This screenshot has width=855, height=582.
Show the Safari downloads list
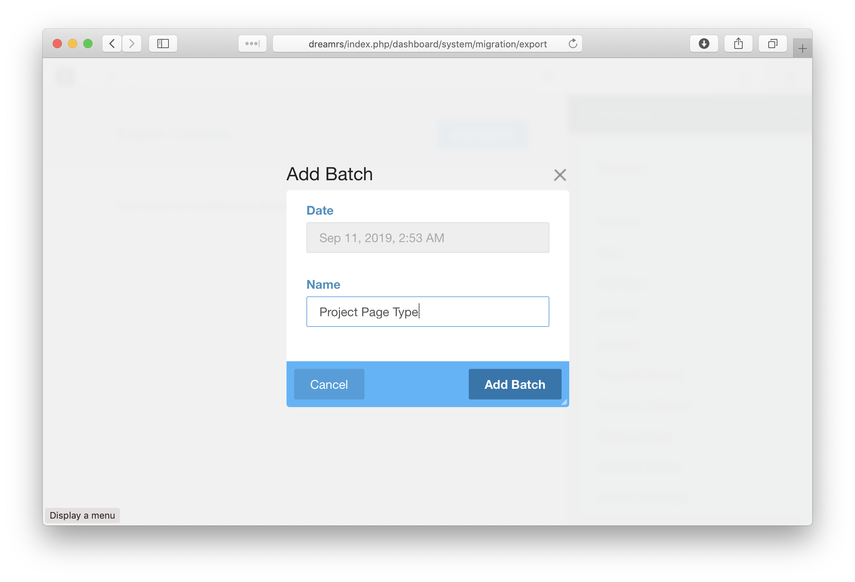(x=704, y=44)
